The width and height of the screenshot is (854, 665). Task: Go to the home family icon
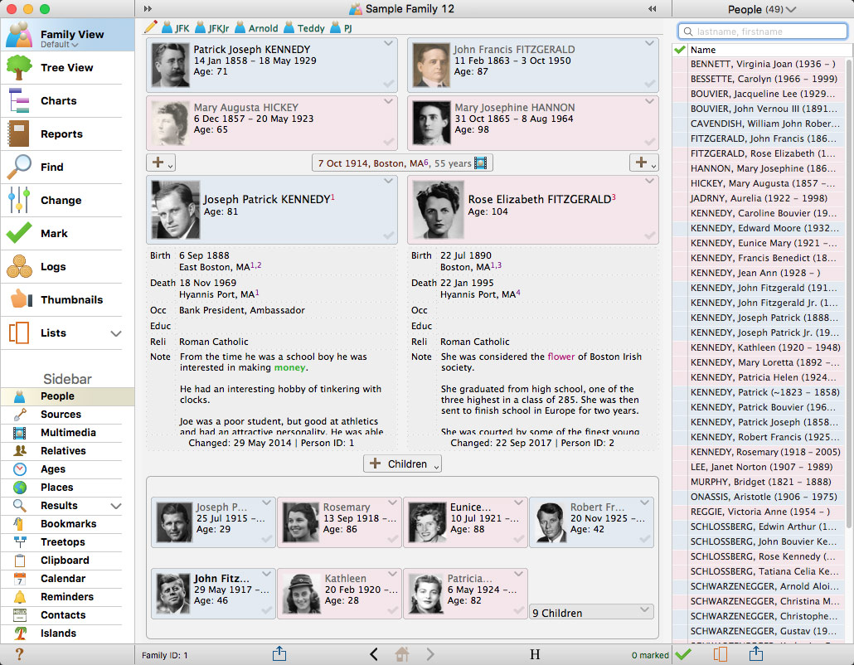[x=402, y=654]
